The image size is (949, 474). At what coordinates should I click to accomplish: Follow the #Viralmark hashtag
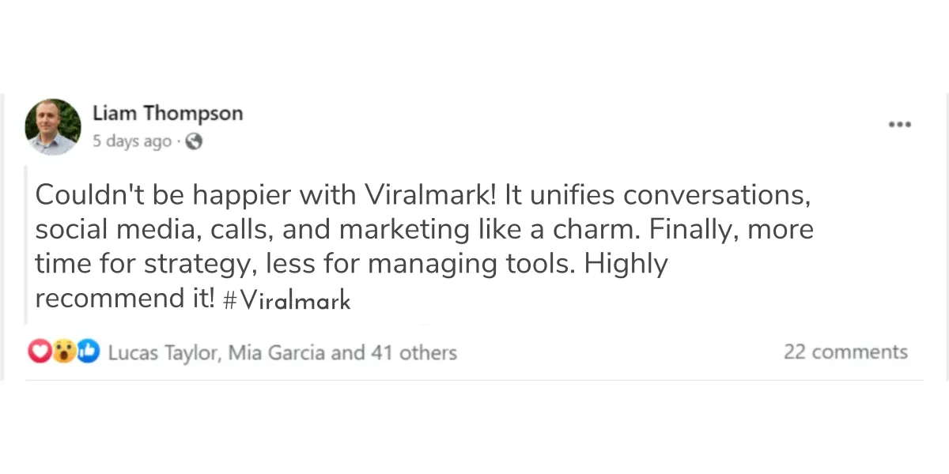pyautogui.click(x=286, y=301)
